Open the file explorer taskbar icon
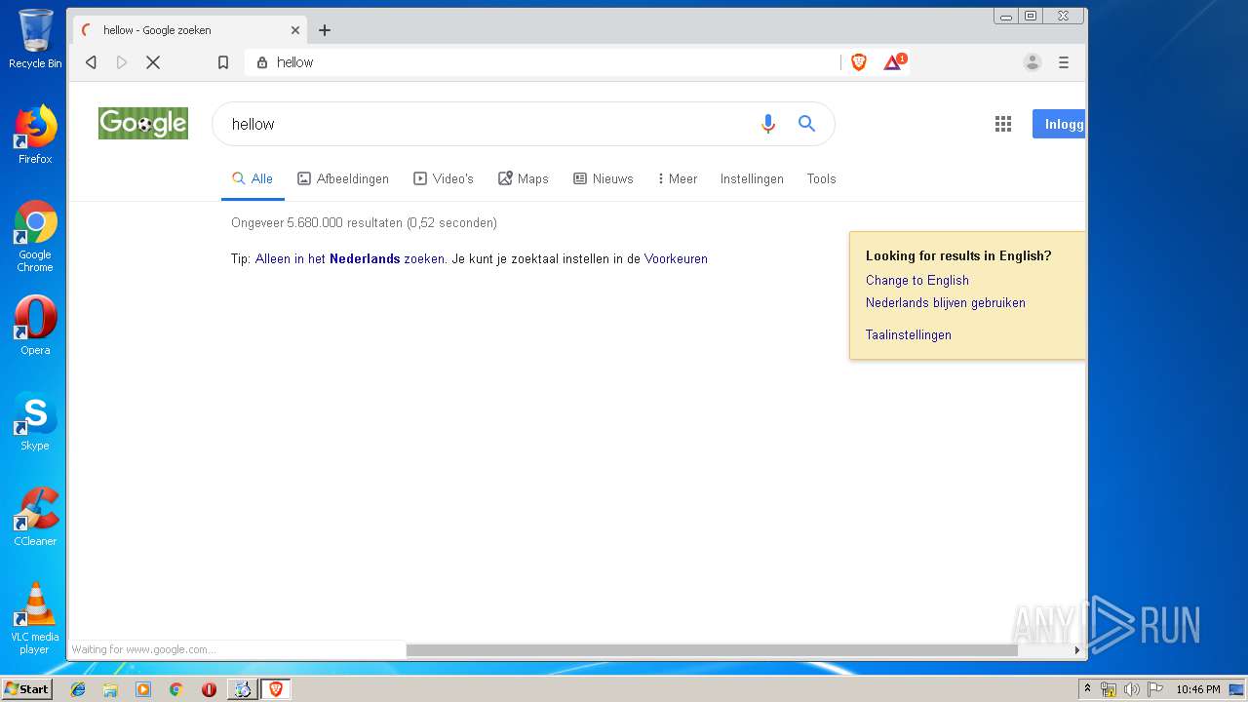 [110, 689]
